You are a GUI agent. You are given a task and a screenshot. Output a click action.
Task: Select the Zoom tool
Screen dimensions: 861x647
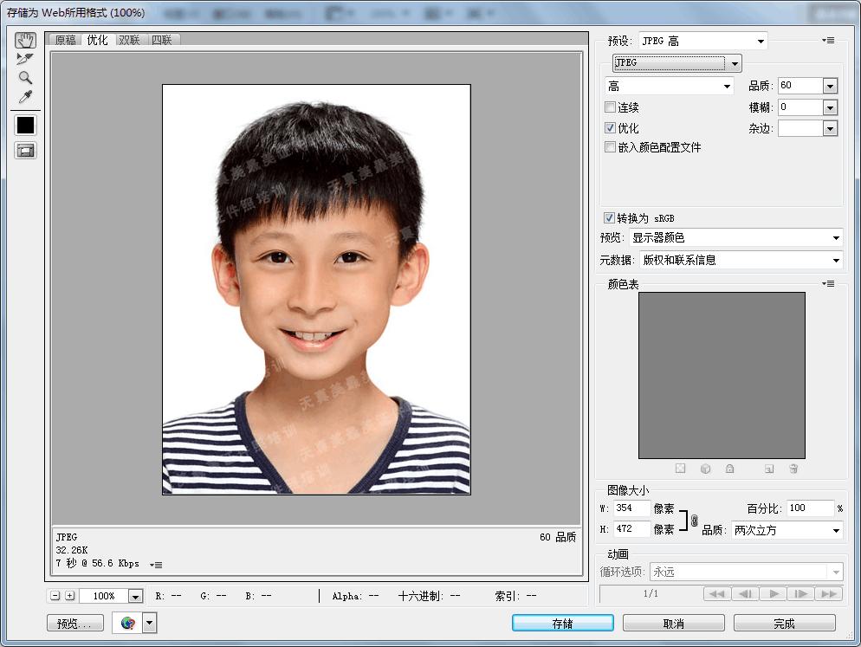tap(24, 78)
